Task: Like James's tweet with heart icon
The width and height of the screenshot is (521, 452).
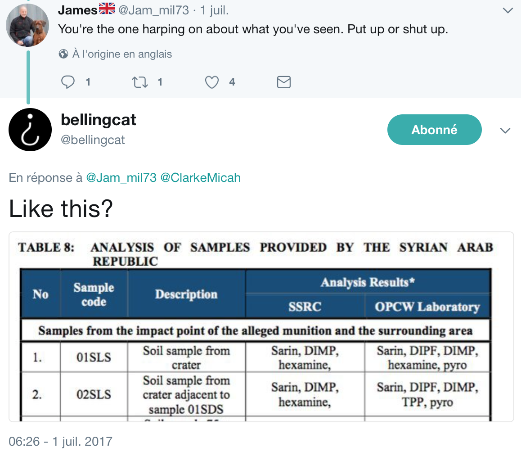Action: pos(211,82)
